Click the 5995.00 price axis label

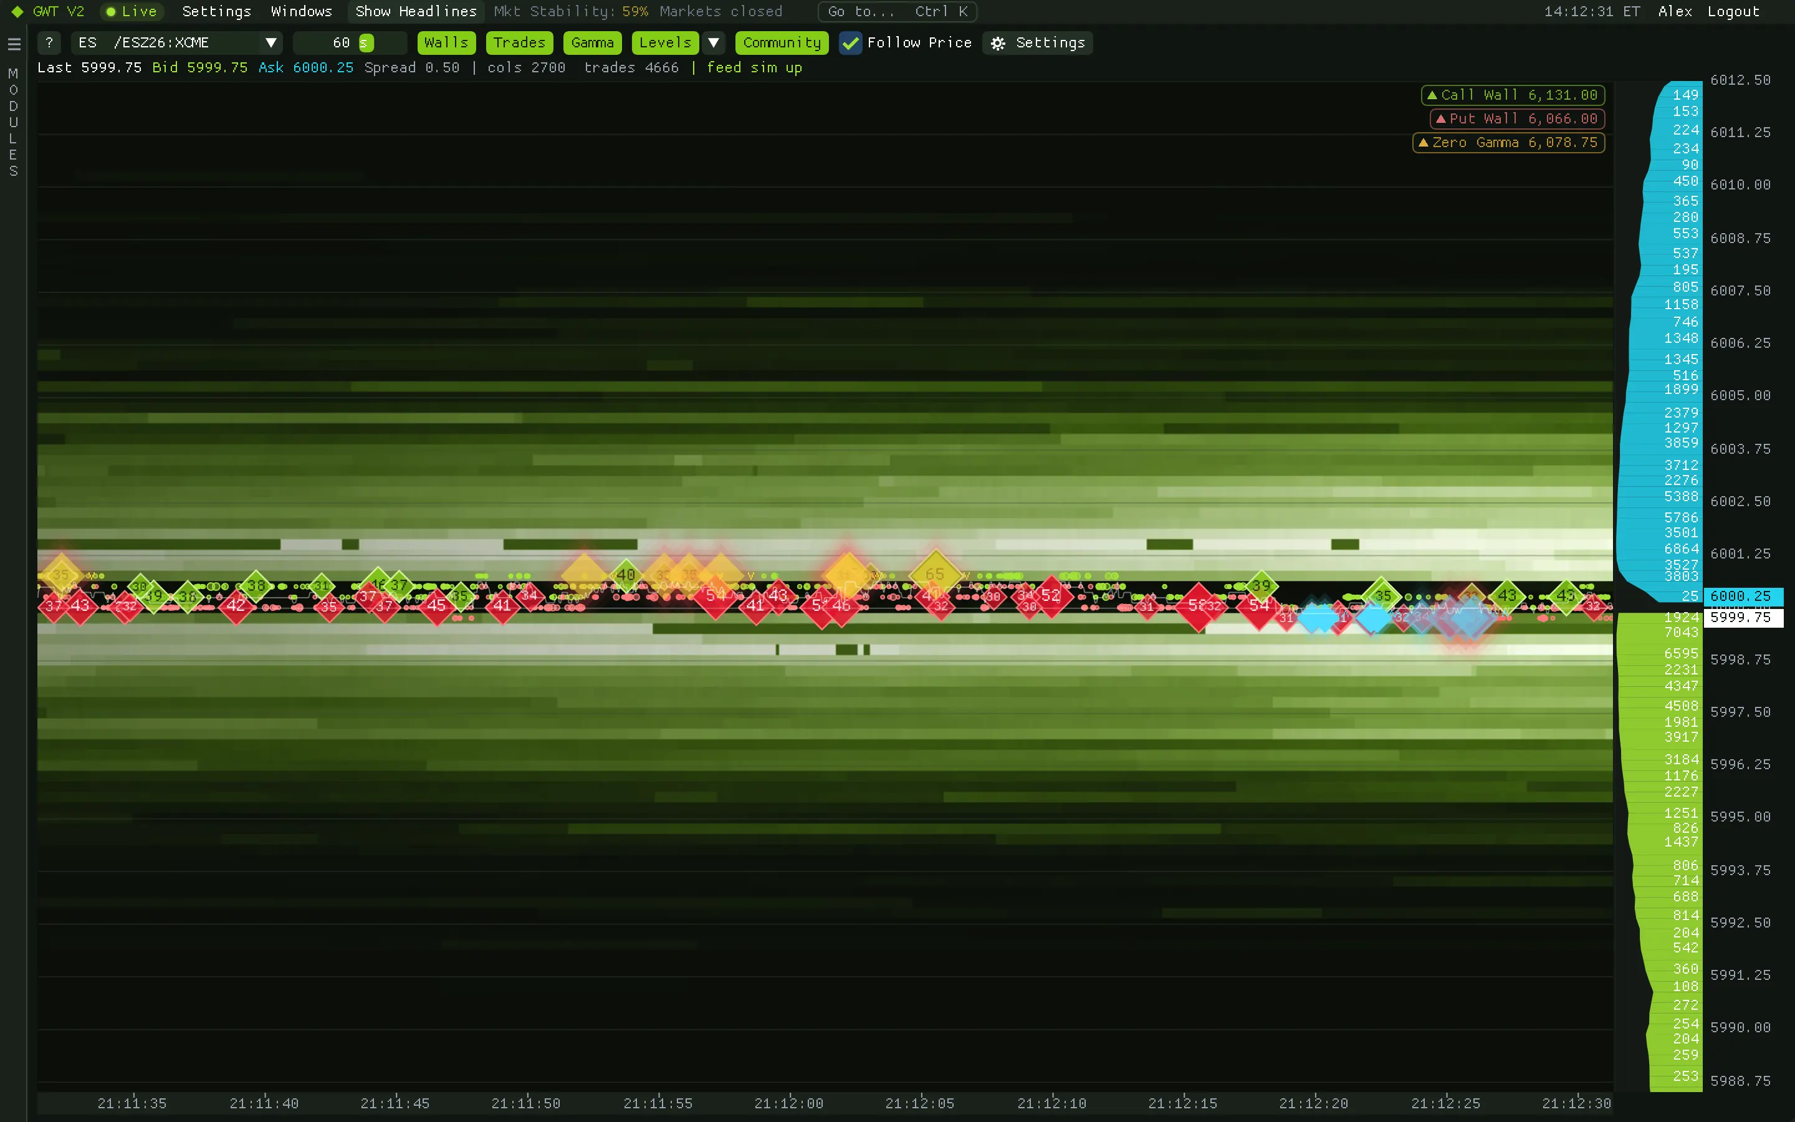point(1740,817)
